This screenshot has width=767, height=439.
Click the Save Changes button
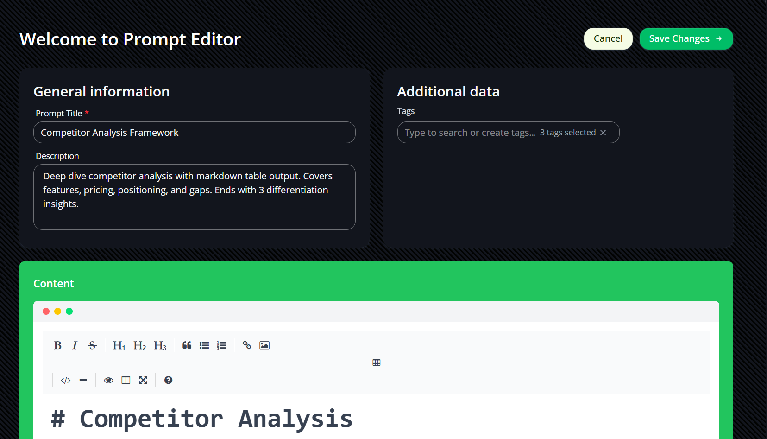pyautogui.click(x=686, y=38)
